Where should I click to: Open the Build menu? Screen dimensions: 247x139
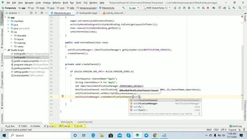(65, 3)
